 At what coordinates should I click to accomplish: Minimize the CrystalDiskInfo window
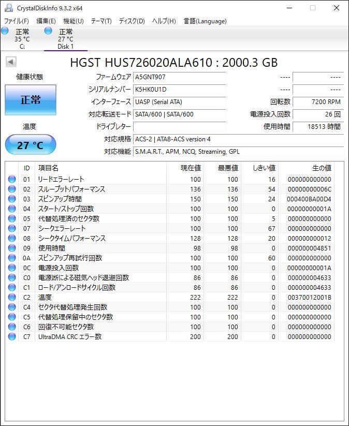(x=289, y=8)
